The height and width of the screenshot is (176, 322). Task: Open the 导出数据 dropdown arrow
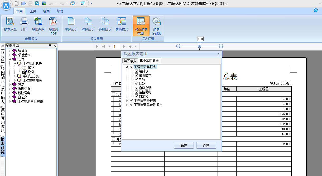click(38, 33)
